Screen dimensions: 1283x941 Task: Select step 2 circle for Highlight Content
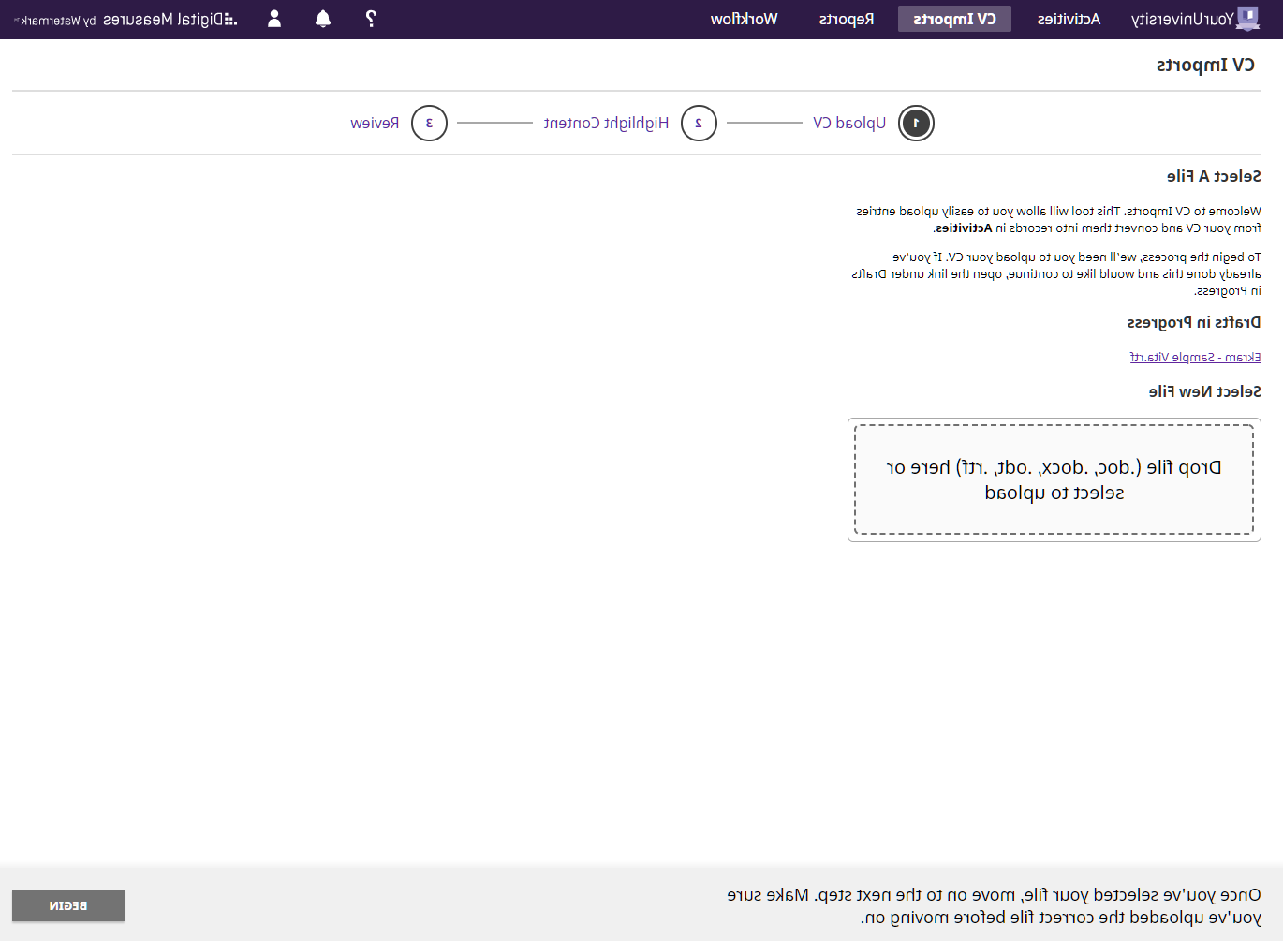click(699, 123)
